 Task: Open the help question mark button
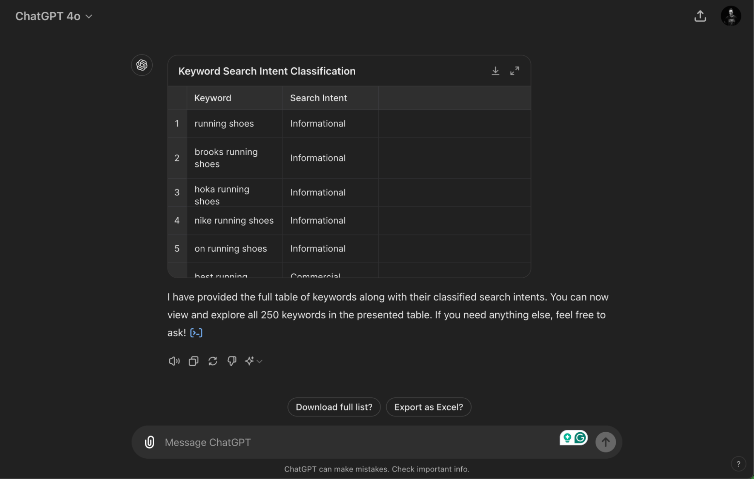[x=738, y=464]
